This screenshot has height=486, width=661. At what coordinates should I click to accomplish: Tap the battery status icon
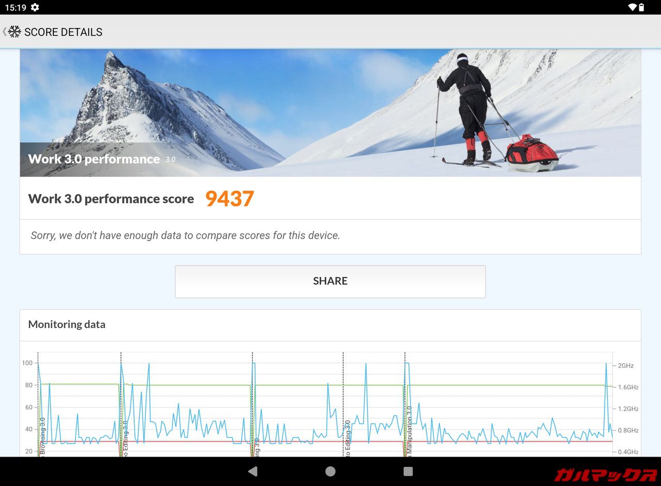[641, 7]
